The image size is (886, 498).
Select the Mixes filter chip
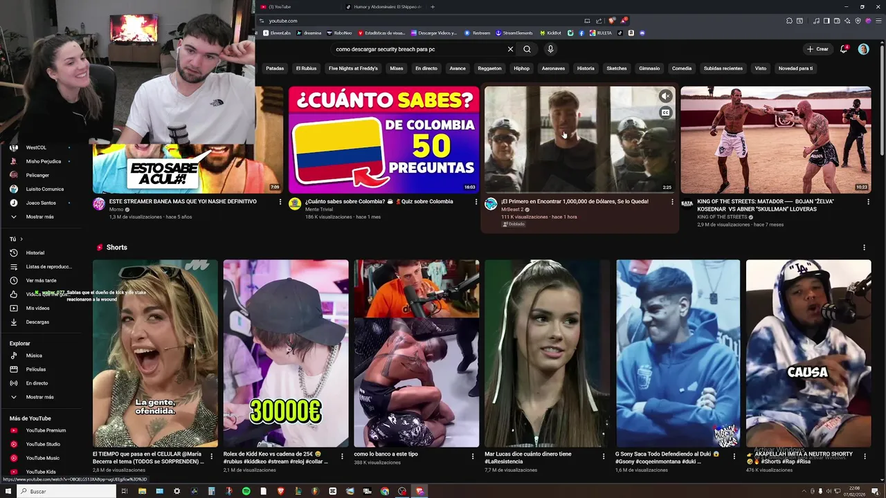coord(396,68)
